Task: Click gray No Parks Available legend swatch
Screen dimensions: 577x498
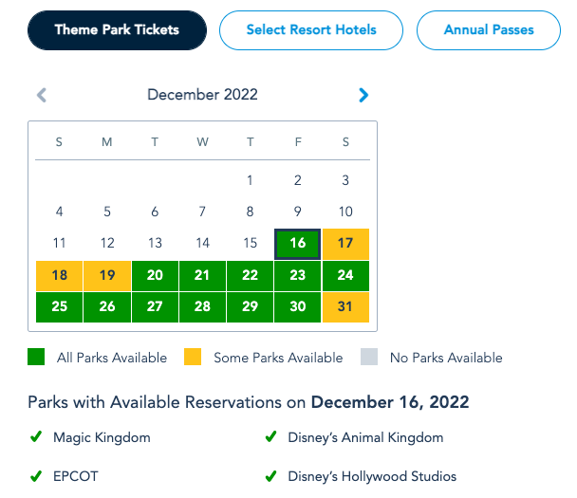Action: click(x=369, y=358)
